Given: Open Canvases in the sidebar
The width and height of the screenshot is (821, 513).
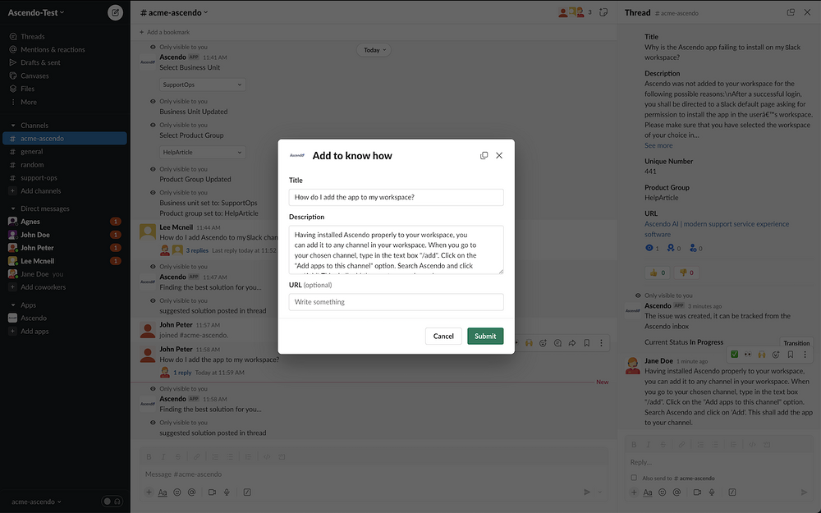Looking at the screenshot, I should [x=34, y=76].
